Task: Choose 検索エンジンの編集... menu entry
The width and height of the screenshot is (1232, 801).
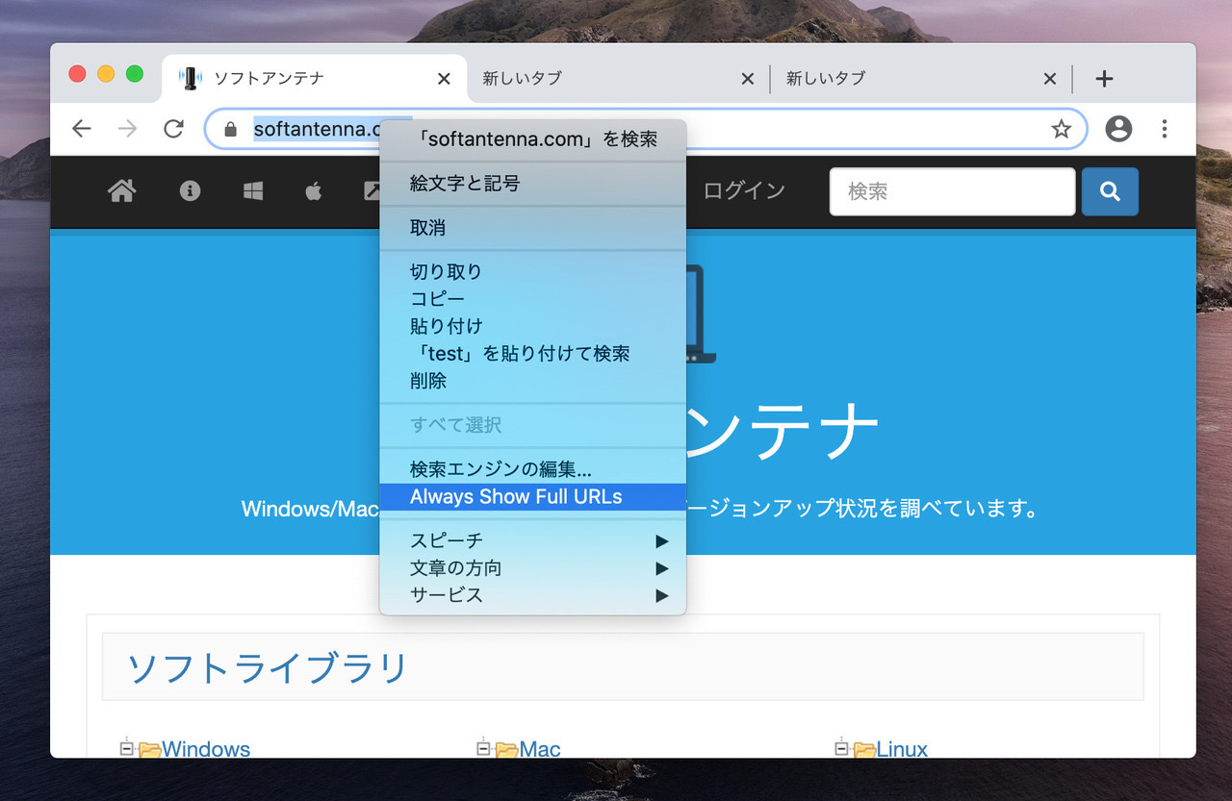Action: 500,469
